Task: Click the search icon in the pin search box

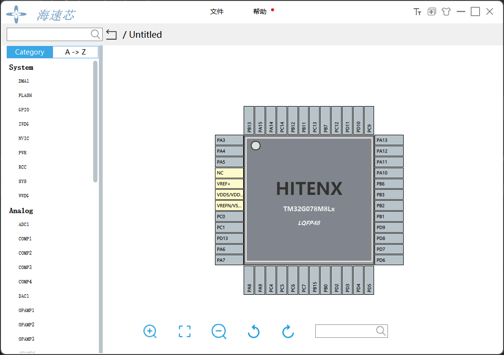Action: (x=381, y=331)
